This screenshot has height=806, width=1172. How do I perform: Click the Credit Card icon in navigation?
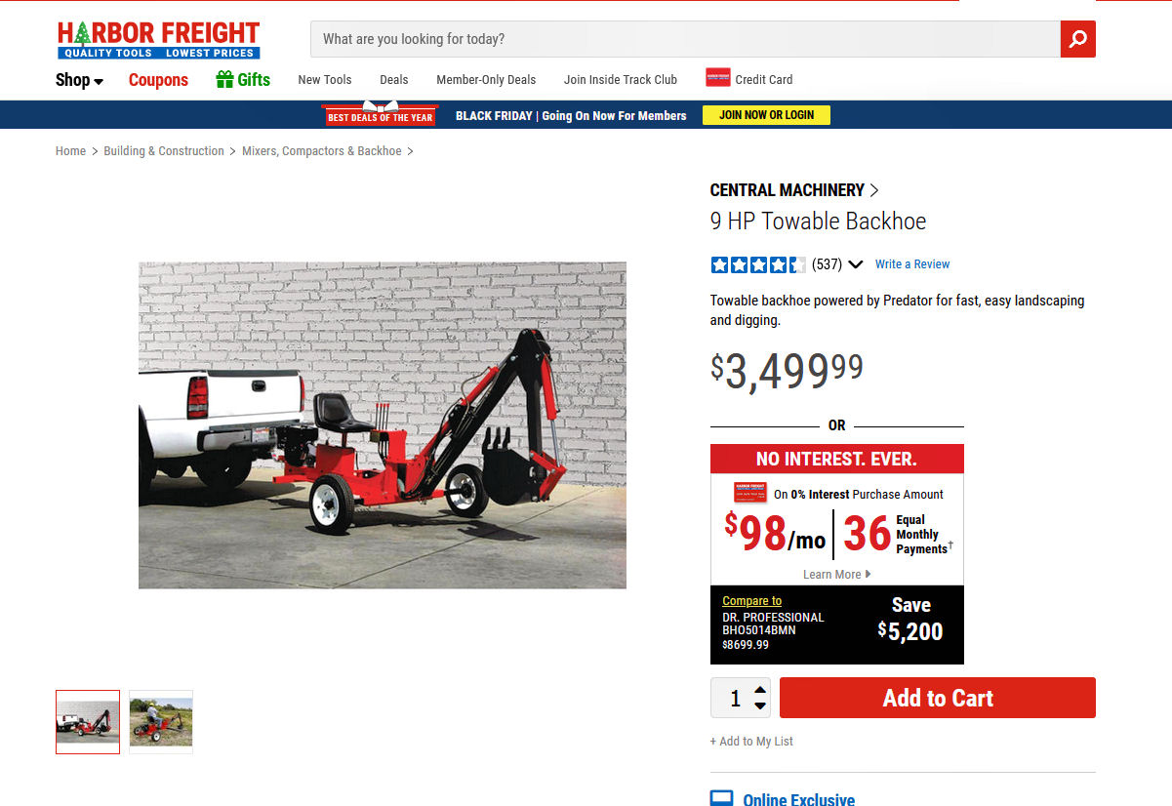[718, 78]
